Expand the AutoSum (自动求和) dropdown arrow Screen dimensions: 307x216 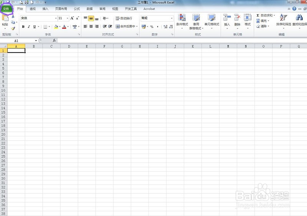[274, 15]
